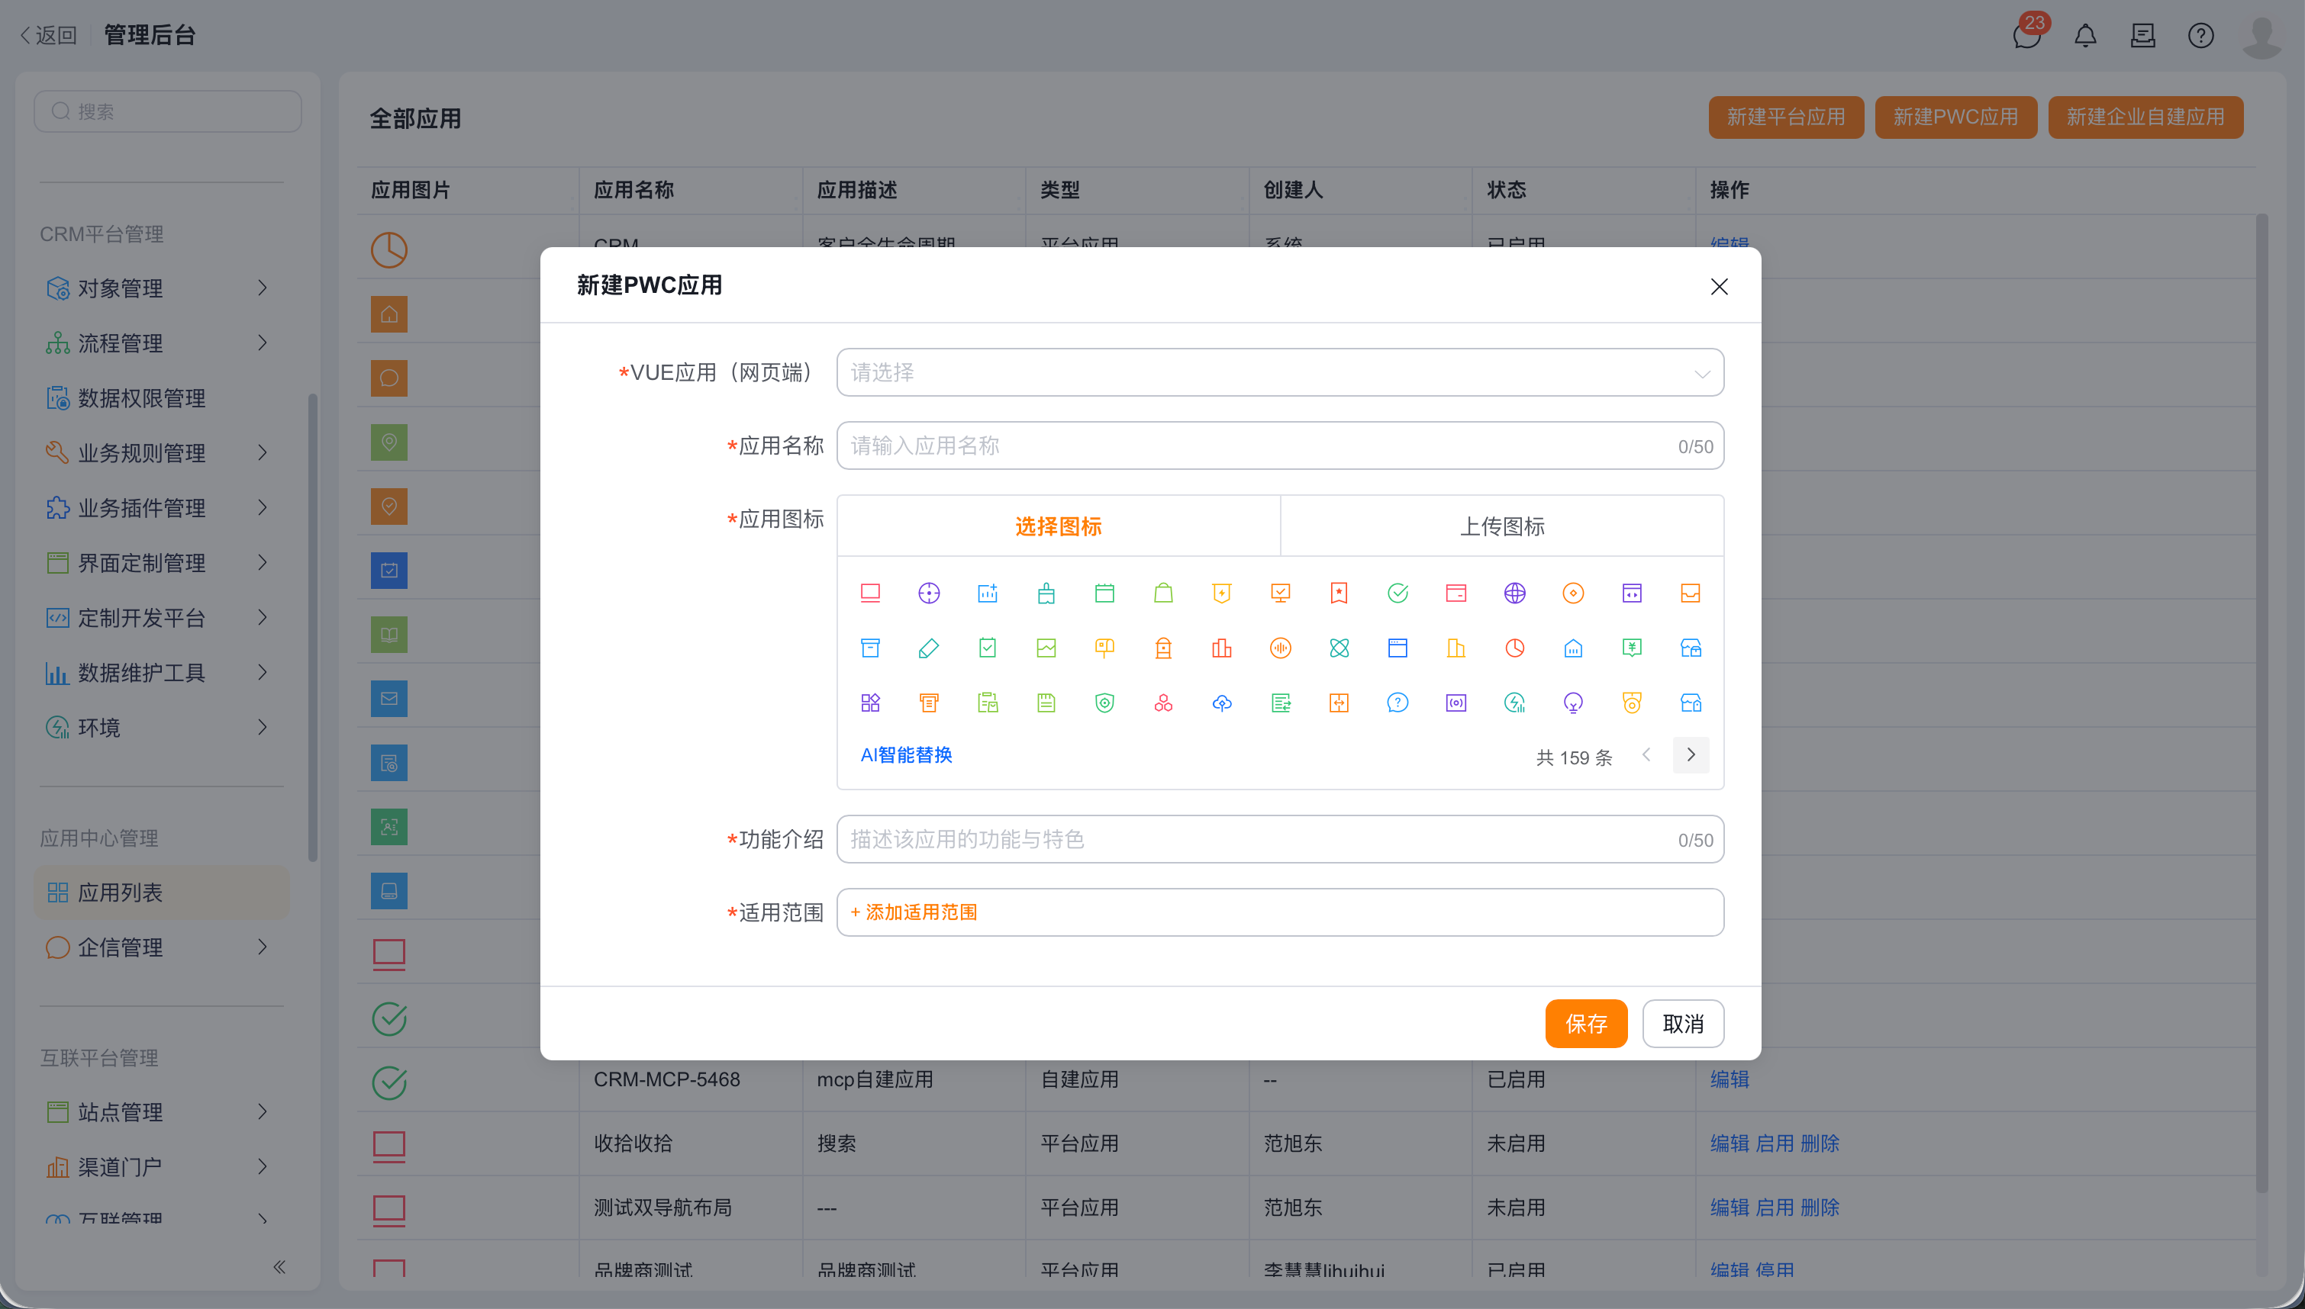The image size is (2305, 1309).
Task: Click 返回 back link in header
Action: coord(47,35)
